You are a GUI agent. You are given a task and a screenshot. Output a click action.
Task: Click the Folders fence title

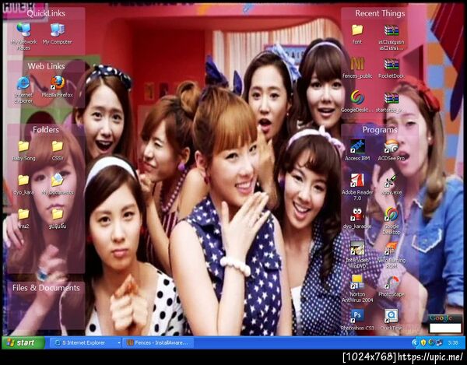pos(46,129)
